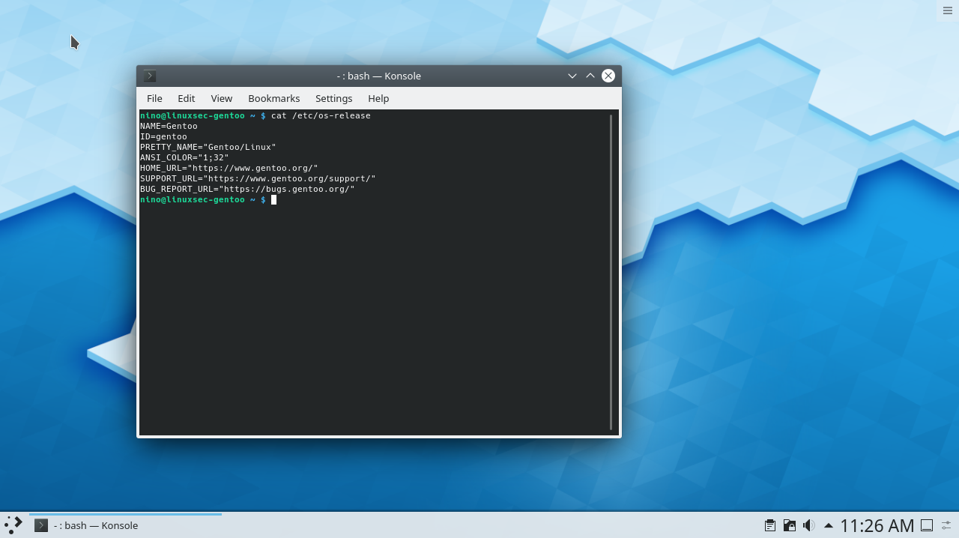Select the bash — Konsole taskbar entry
Screen dimensions: 959x538
(x=97, y=525)
